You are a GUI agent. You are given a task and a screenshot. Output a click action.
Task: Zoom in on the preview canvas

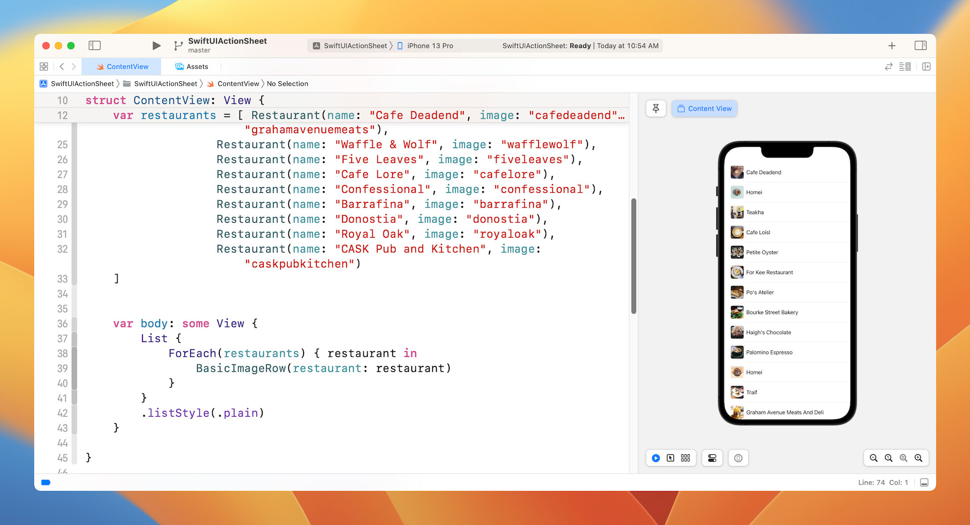coord(918,458)
